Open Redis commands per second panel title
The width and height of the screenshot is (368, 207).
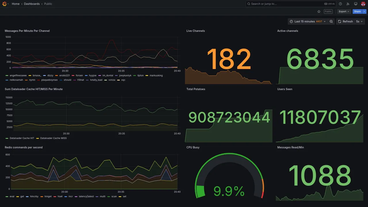coord(24,147)
